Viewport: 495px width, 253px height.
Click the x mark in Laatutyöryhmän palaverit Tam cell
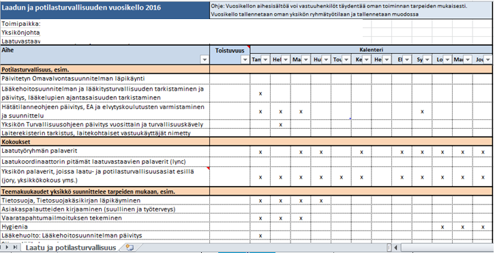(x=260, y=152)
